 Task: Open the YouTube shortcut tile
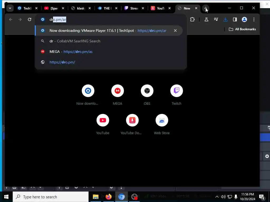103,124
